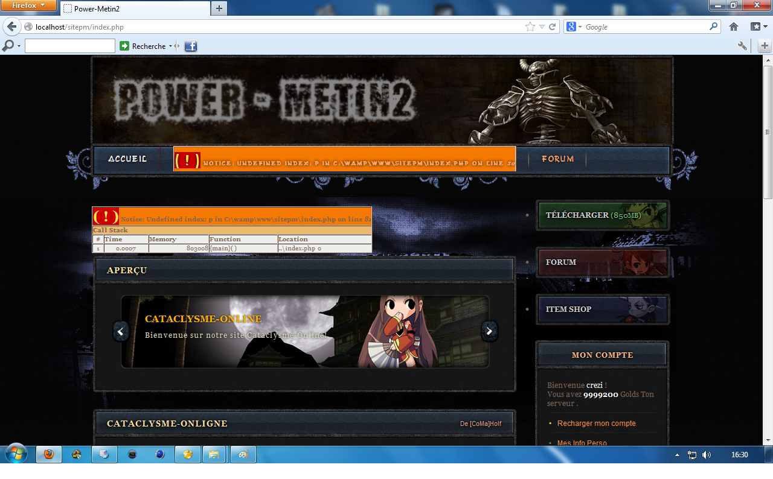Show hidden tray icons with the small arrow

coord(677,455)
